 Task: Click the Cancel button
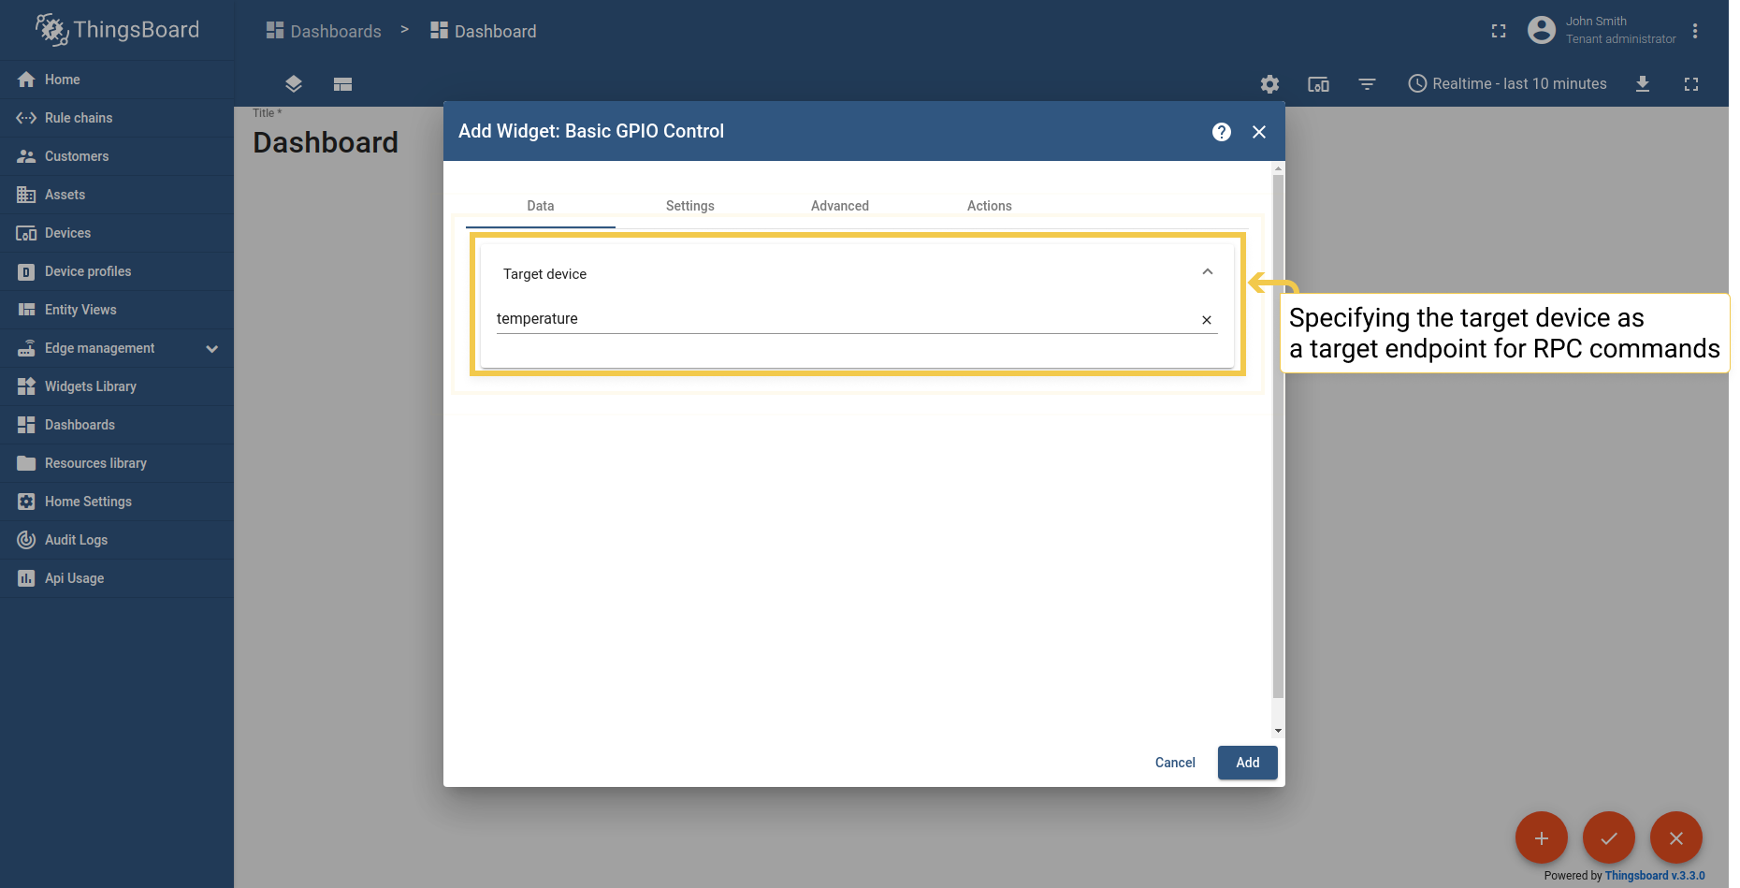pos(1174,763)
